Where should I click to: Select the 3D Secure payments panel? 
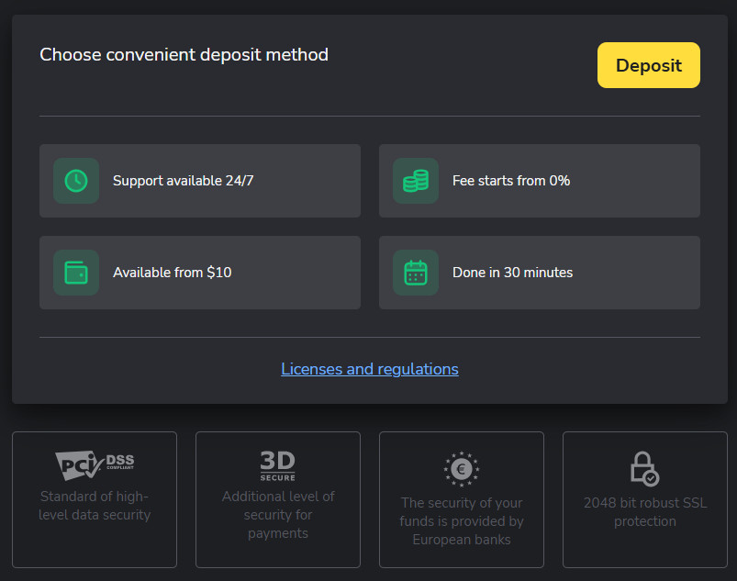[277, 499]
